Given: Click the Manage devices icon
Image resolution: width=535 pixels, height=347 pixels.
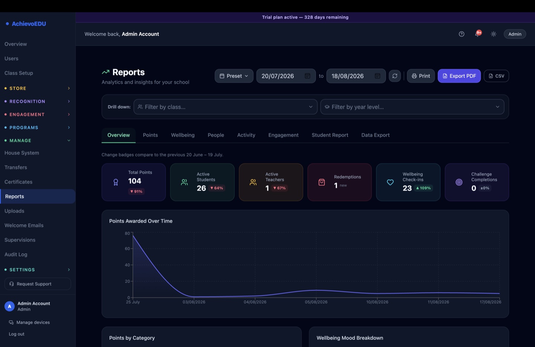Looking at the screenshot, I should 11,323.
